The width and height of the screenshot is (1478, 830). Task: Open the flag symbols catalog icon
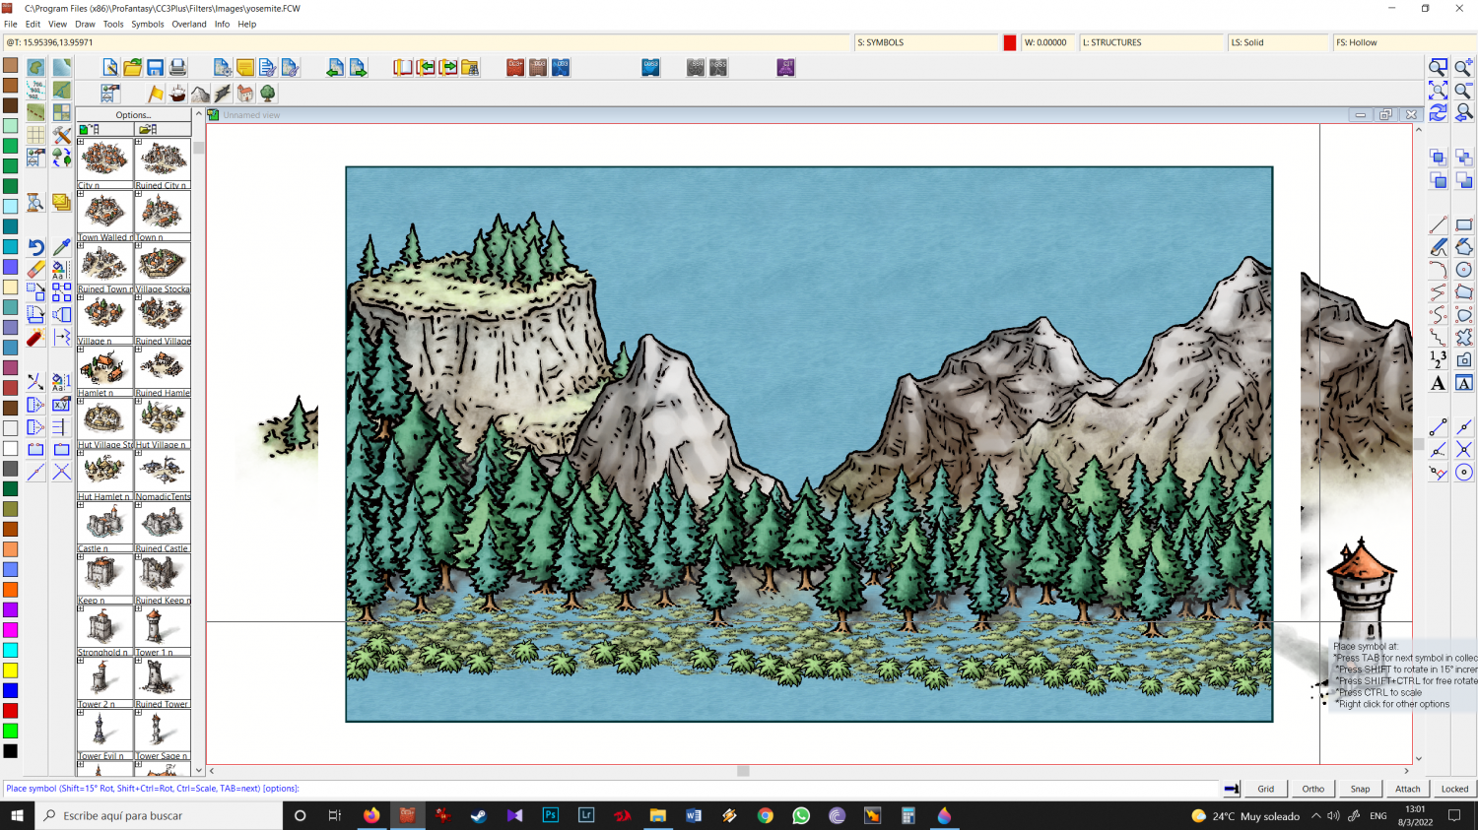(156, 94)
